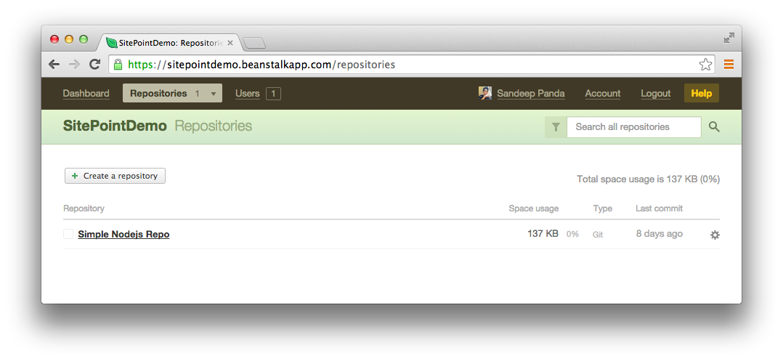Go back using the back arrow
Viewport: 783px width, 361px height.
54,65
